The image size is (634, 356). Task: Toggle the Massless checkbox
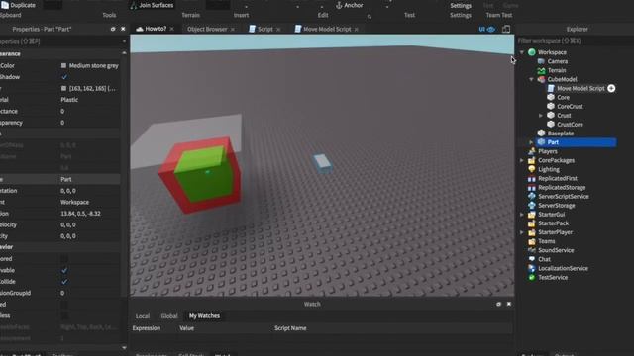coord(64,315)
